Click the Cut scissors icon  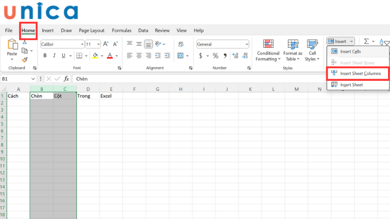[x=25, y=42]
